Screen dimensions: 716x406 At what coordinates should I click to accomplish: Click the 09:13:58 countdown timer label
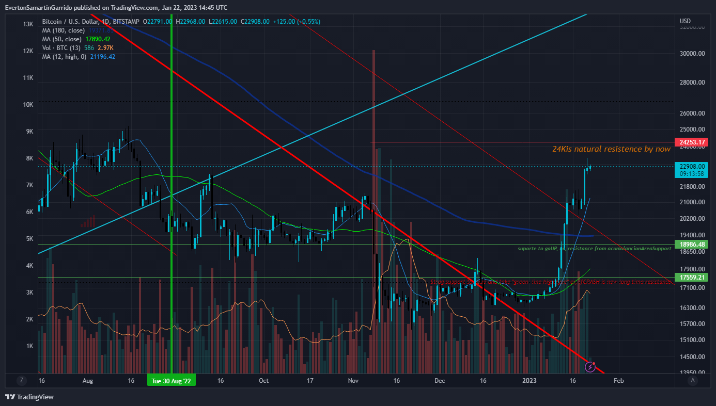pos(691,174)
